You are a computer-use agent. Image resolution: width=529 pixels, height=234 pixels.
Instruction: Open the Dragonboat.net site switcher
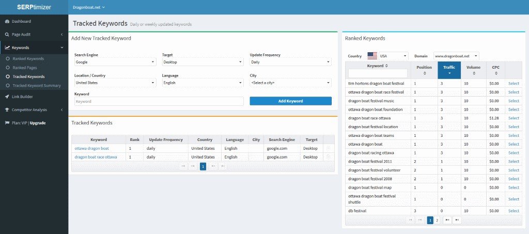pos(89,7)
